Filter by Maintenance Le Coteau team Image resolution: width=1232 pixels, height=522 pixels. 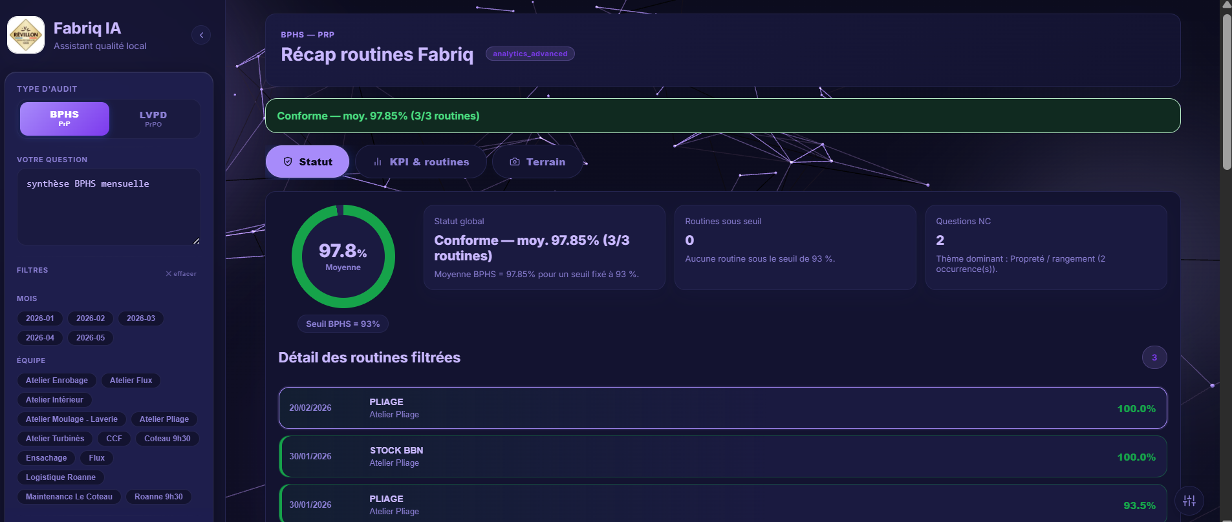69,497
